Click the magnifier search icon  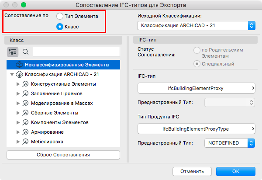(x=25, y=52)
